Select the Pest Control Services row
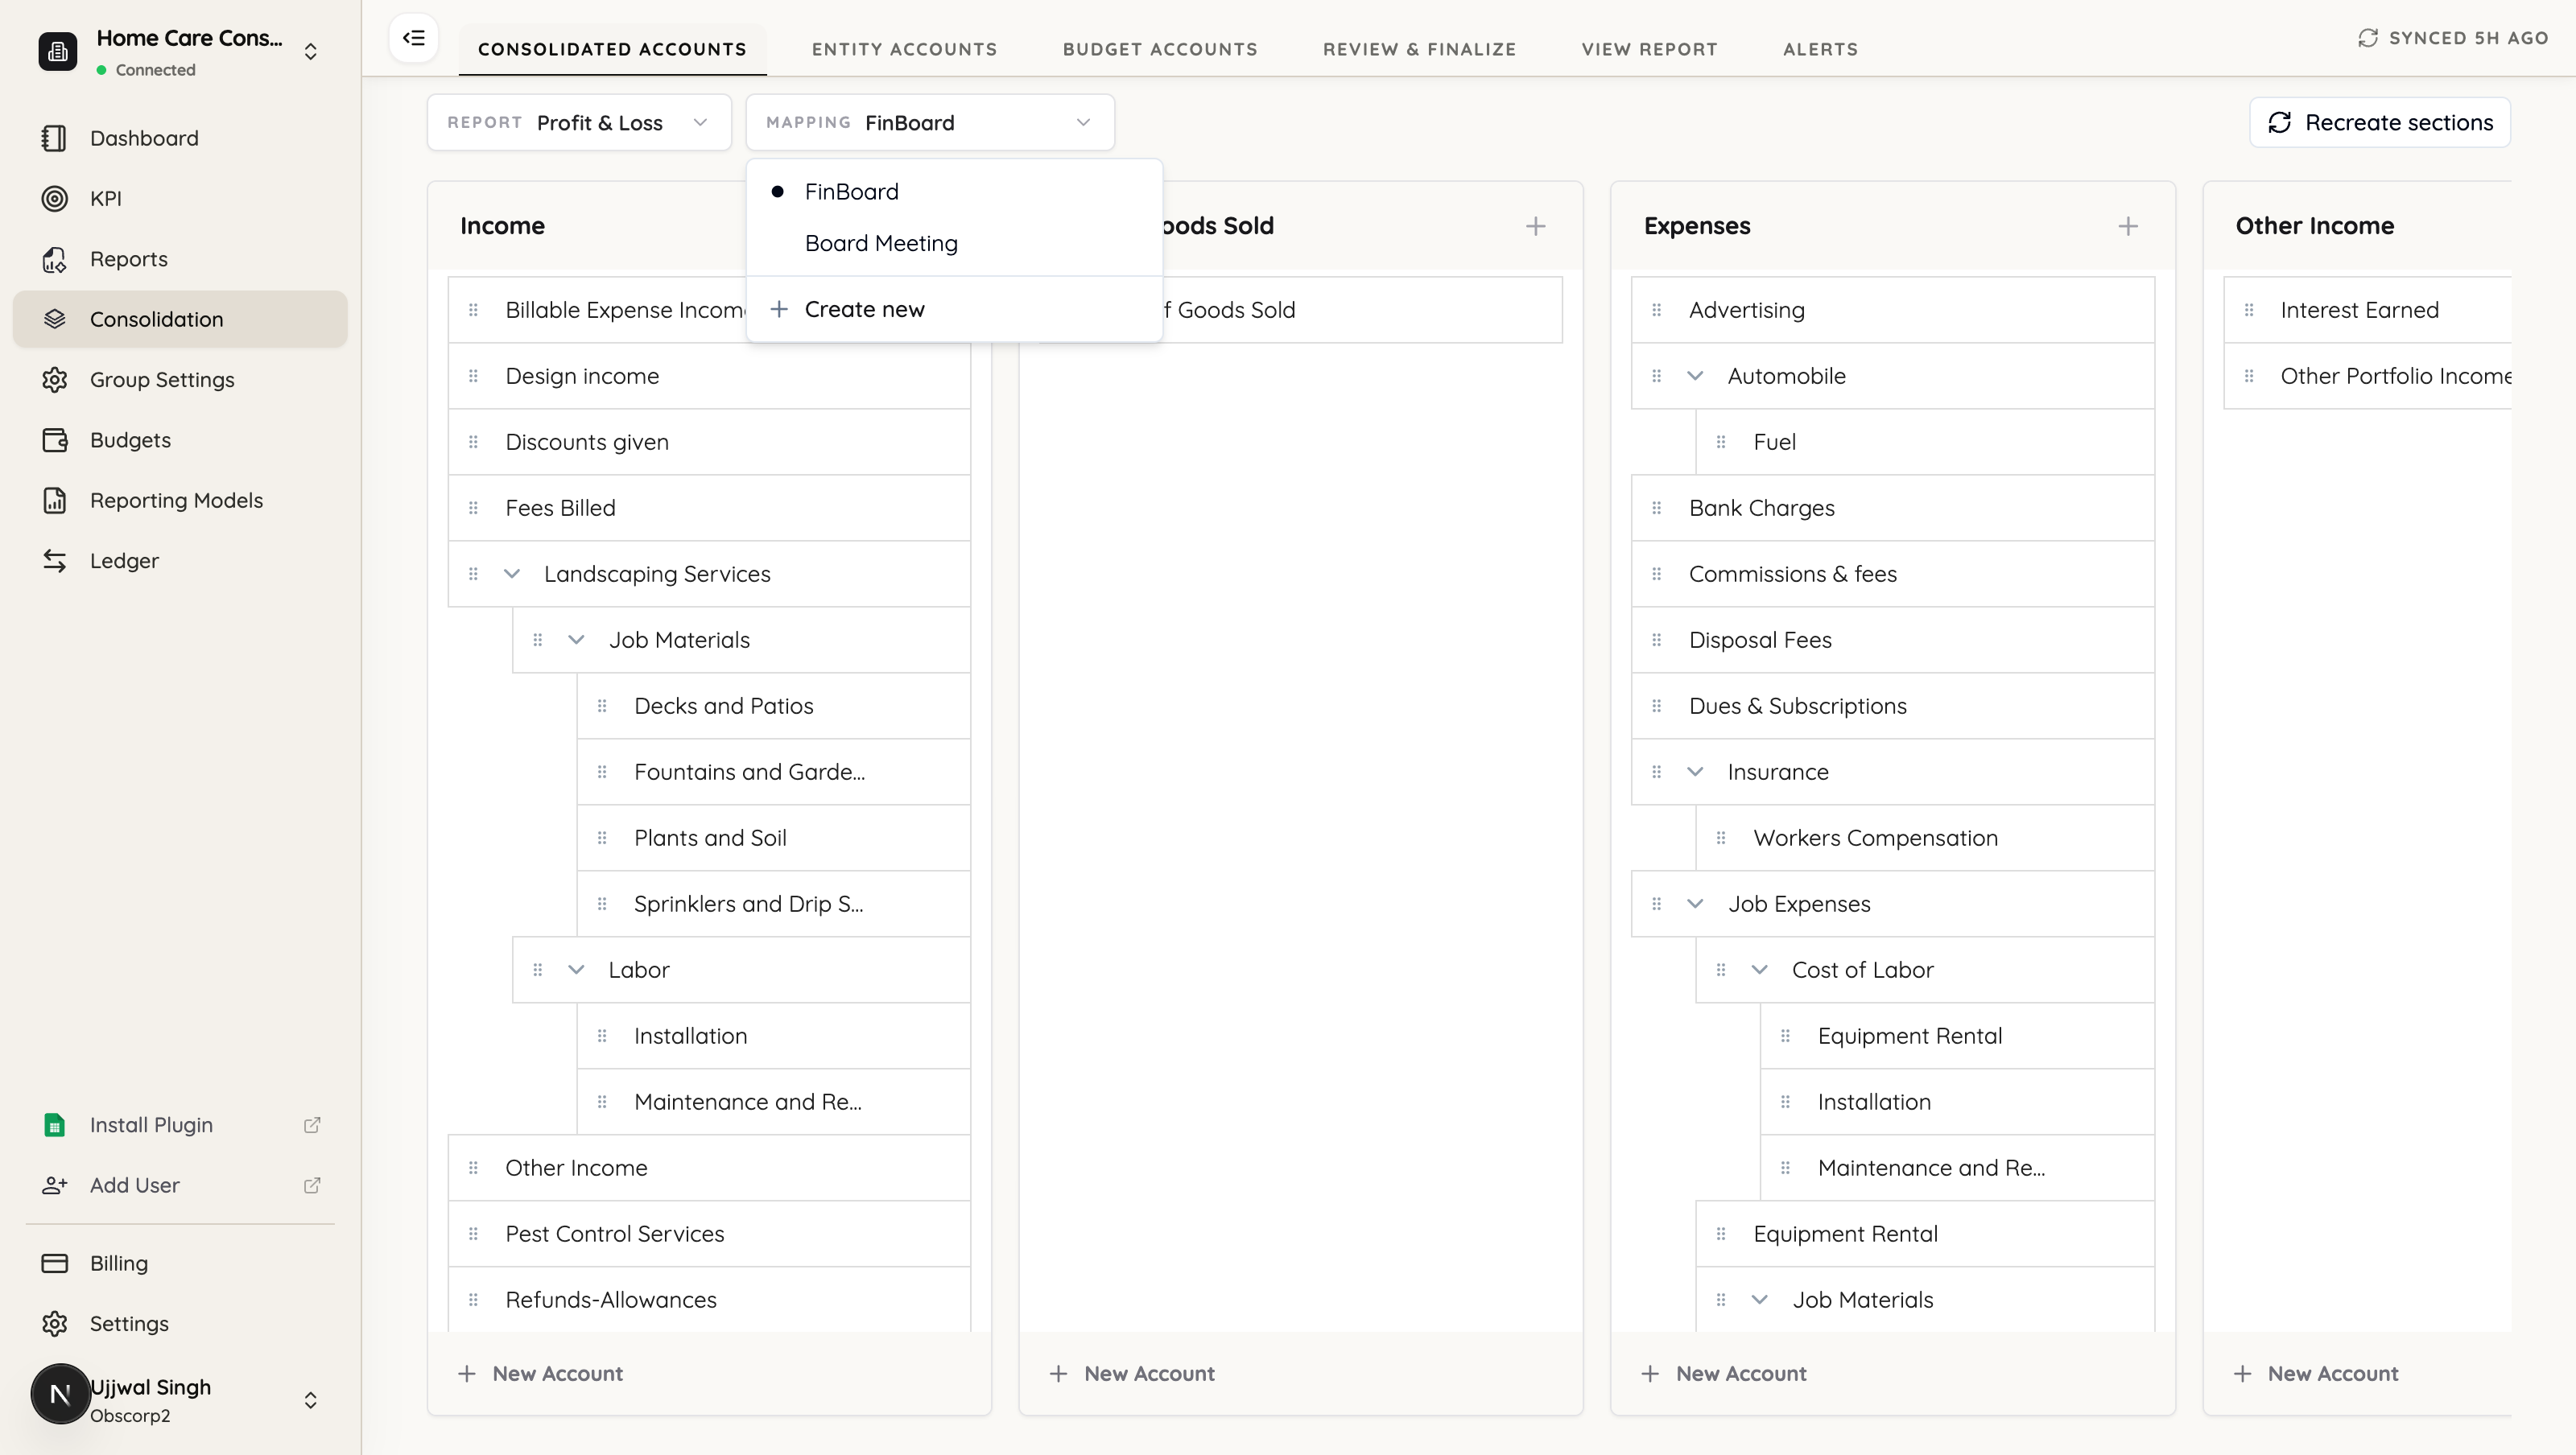Screen dimensions: 2576x1455 (709, 1234)
